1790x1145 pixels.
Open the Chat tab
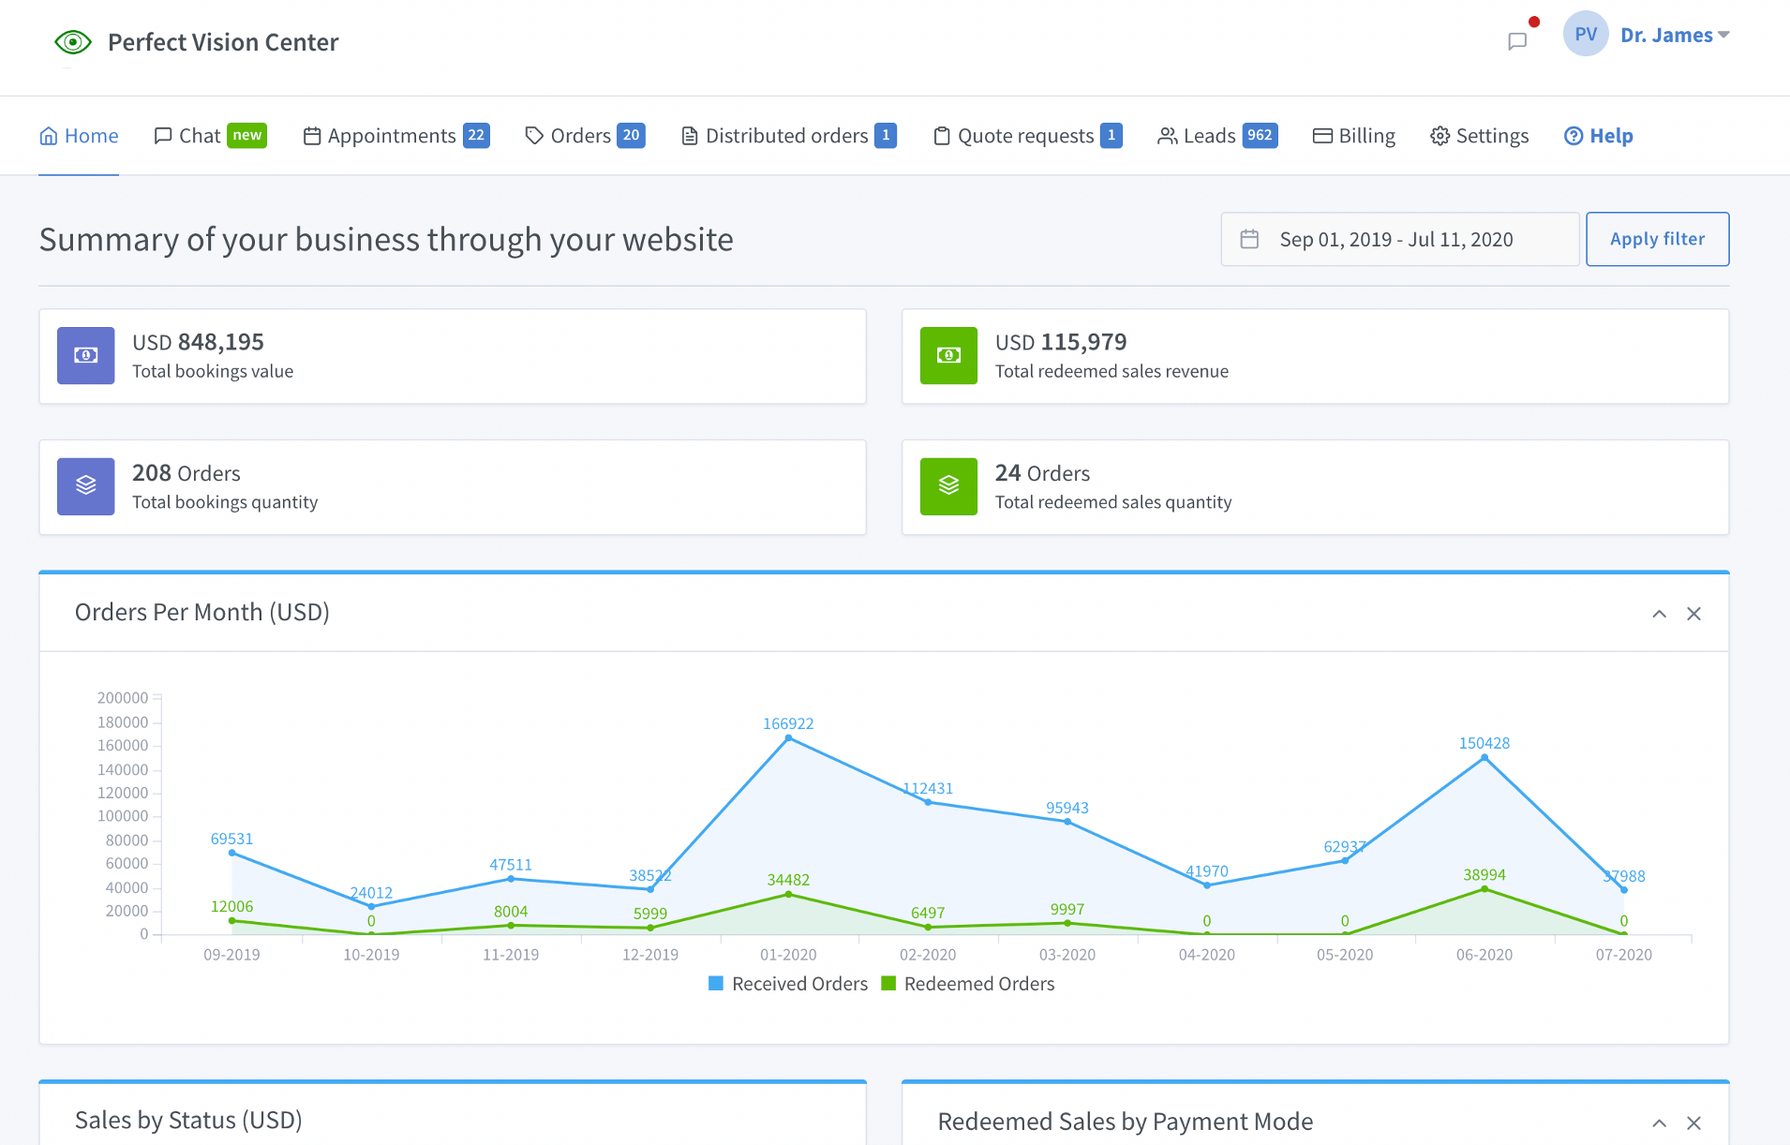pos(211,136)
